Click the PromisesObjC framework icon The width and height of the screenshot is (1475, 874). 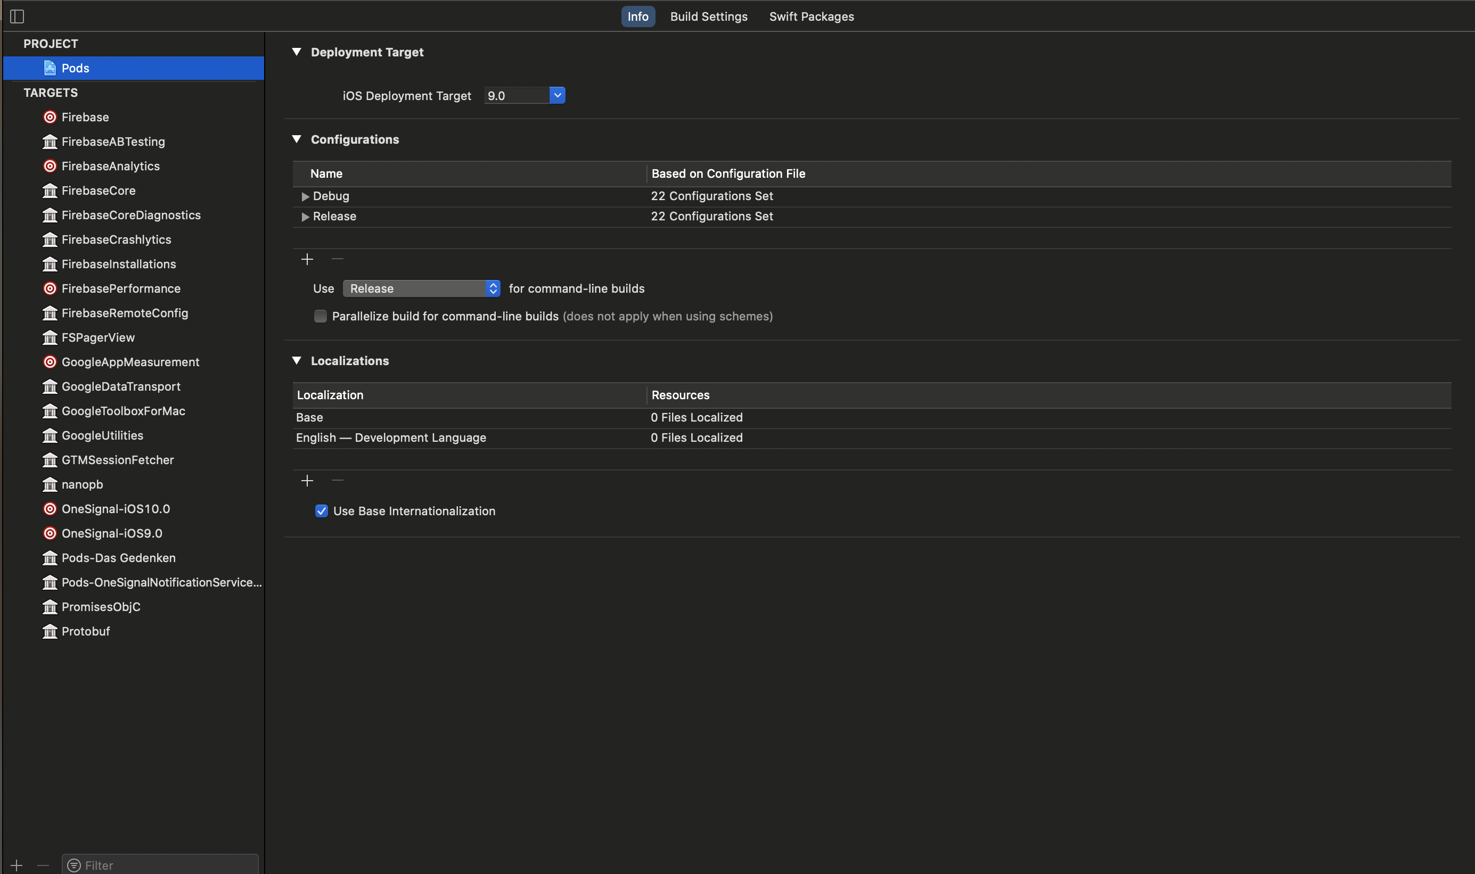(50, 607)
